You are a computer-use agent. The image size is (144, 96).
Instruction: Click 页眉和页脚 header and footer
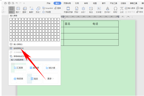pyautogui.click(x=68, y=10)
